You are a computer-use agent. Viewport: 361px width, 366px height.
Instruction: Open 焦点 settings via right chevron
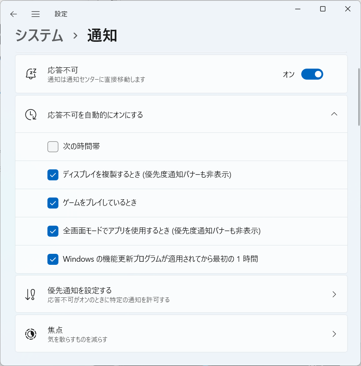click(334, 334)
